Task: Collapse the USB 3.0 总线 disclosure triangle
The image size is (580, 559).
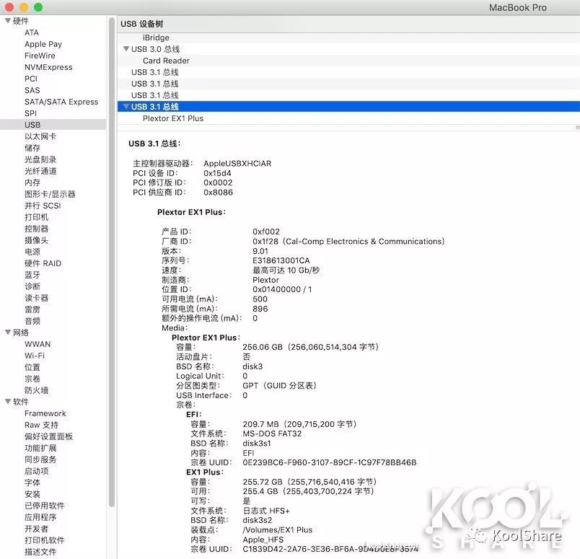Action: click(x=126, y=49)
